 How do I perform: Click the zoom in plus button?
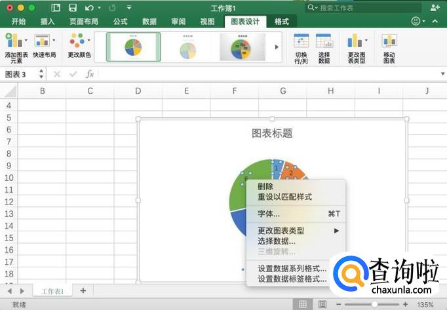(405, 305)
